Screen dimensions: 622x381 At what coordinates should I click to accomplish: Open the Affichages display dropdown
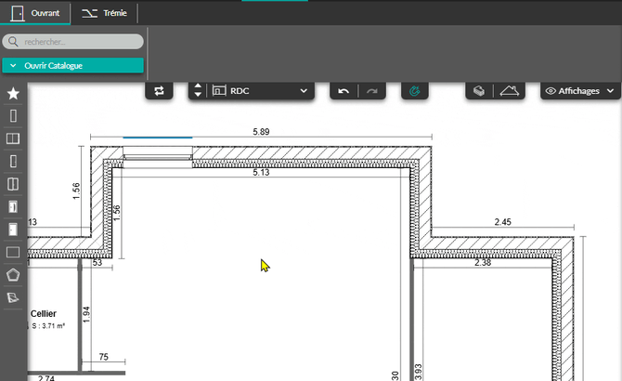tap(580, 91)
